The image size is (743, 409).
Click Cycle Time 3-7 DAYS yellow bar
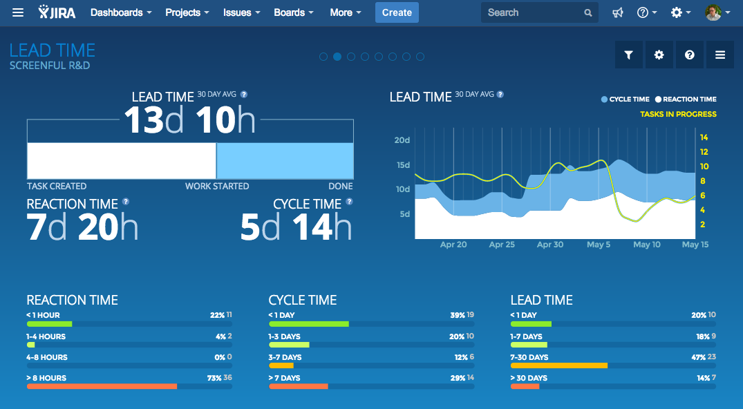pyautogui.click(x=281, y=365)
